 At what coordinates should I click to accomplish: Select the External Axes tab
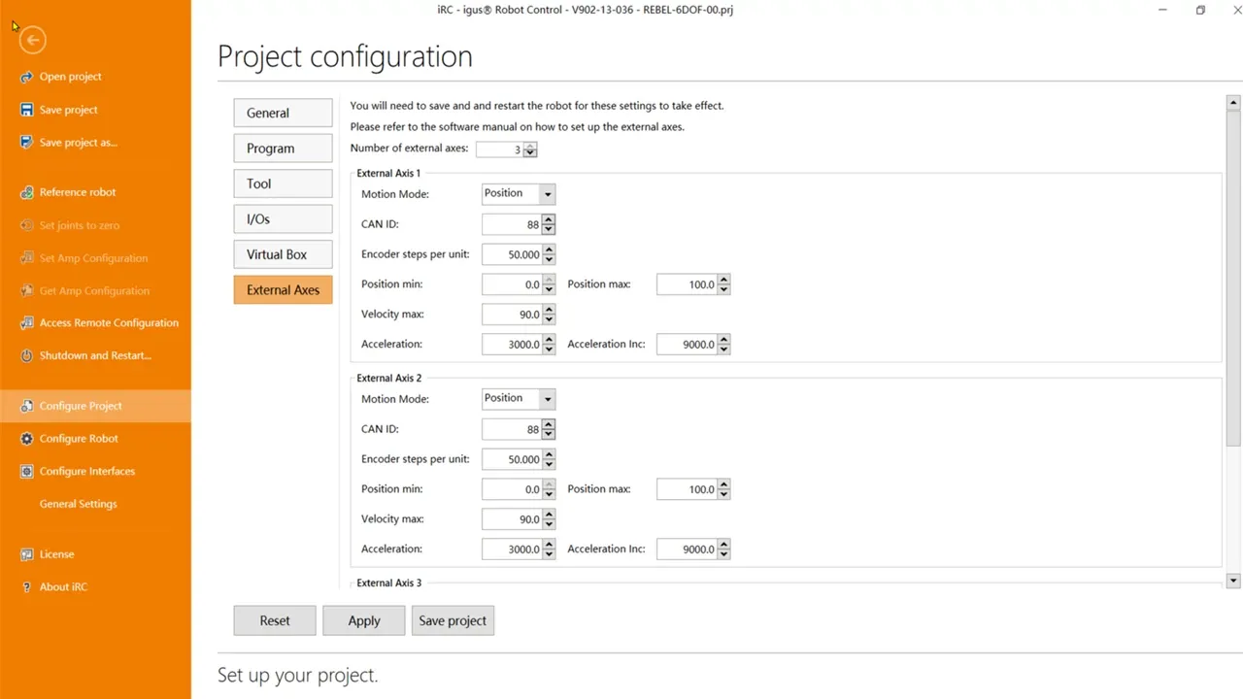point(283,290)
